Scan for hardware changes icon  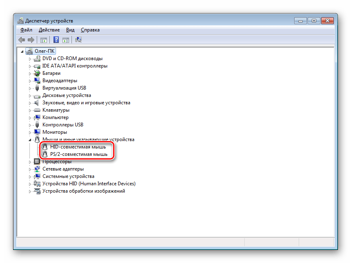coord(78,40)
